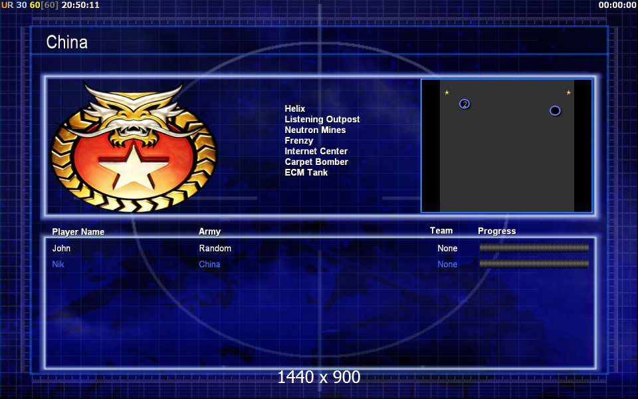This screenshot has height=399, width=638.
Task: Click the Team column header
Action: tap(441, 231)
